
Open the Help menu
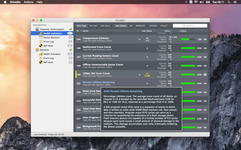pyautogui.click(x=39, y=2)
